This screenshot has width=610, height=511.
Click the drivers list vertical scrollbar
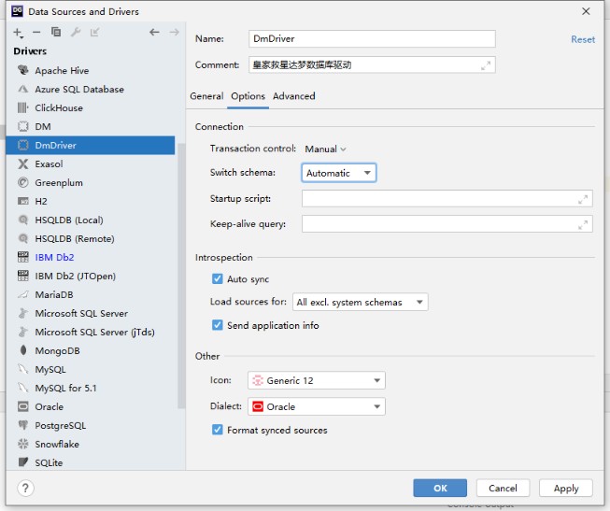click(181, 276)
